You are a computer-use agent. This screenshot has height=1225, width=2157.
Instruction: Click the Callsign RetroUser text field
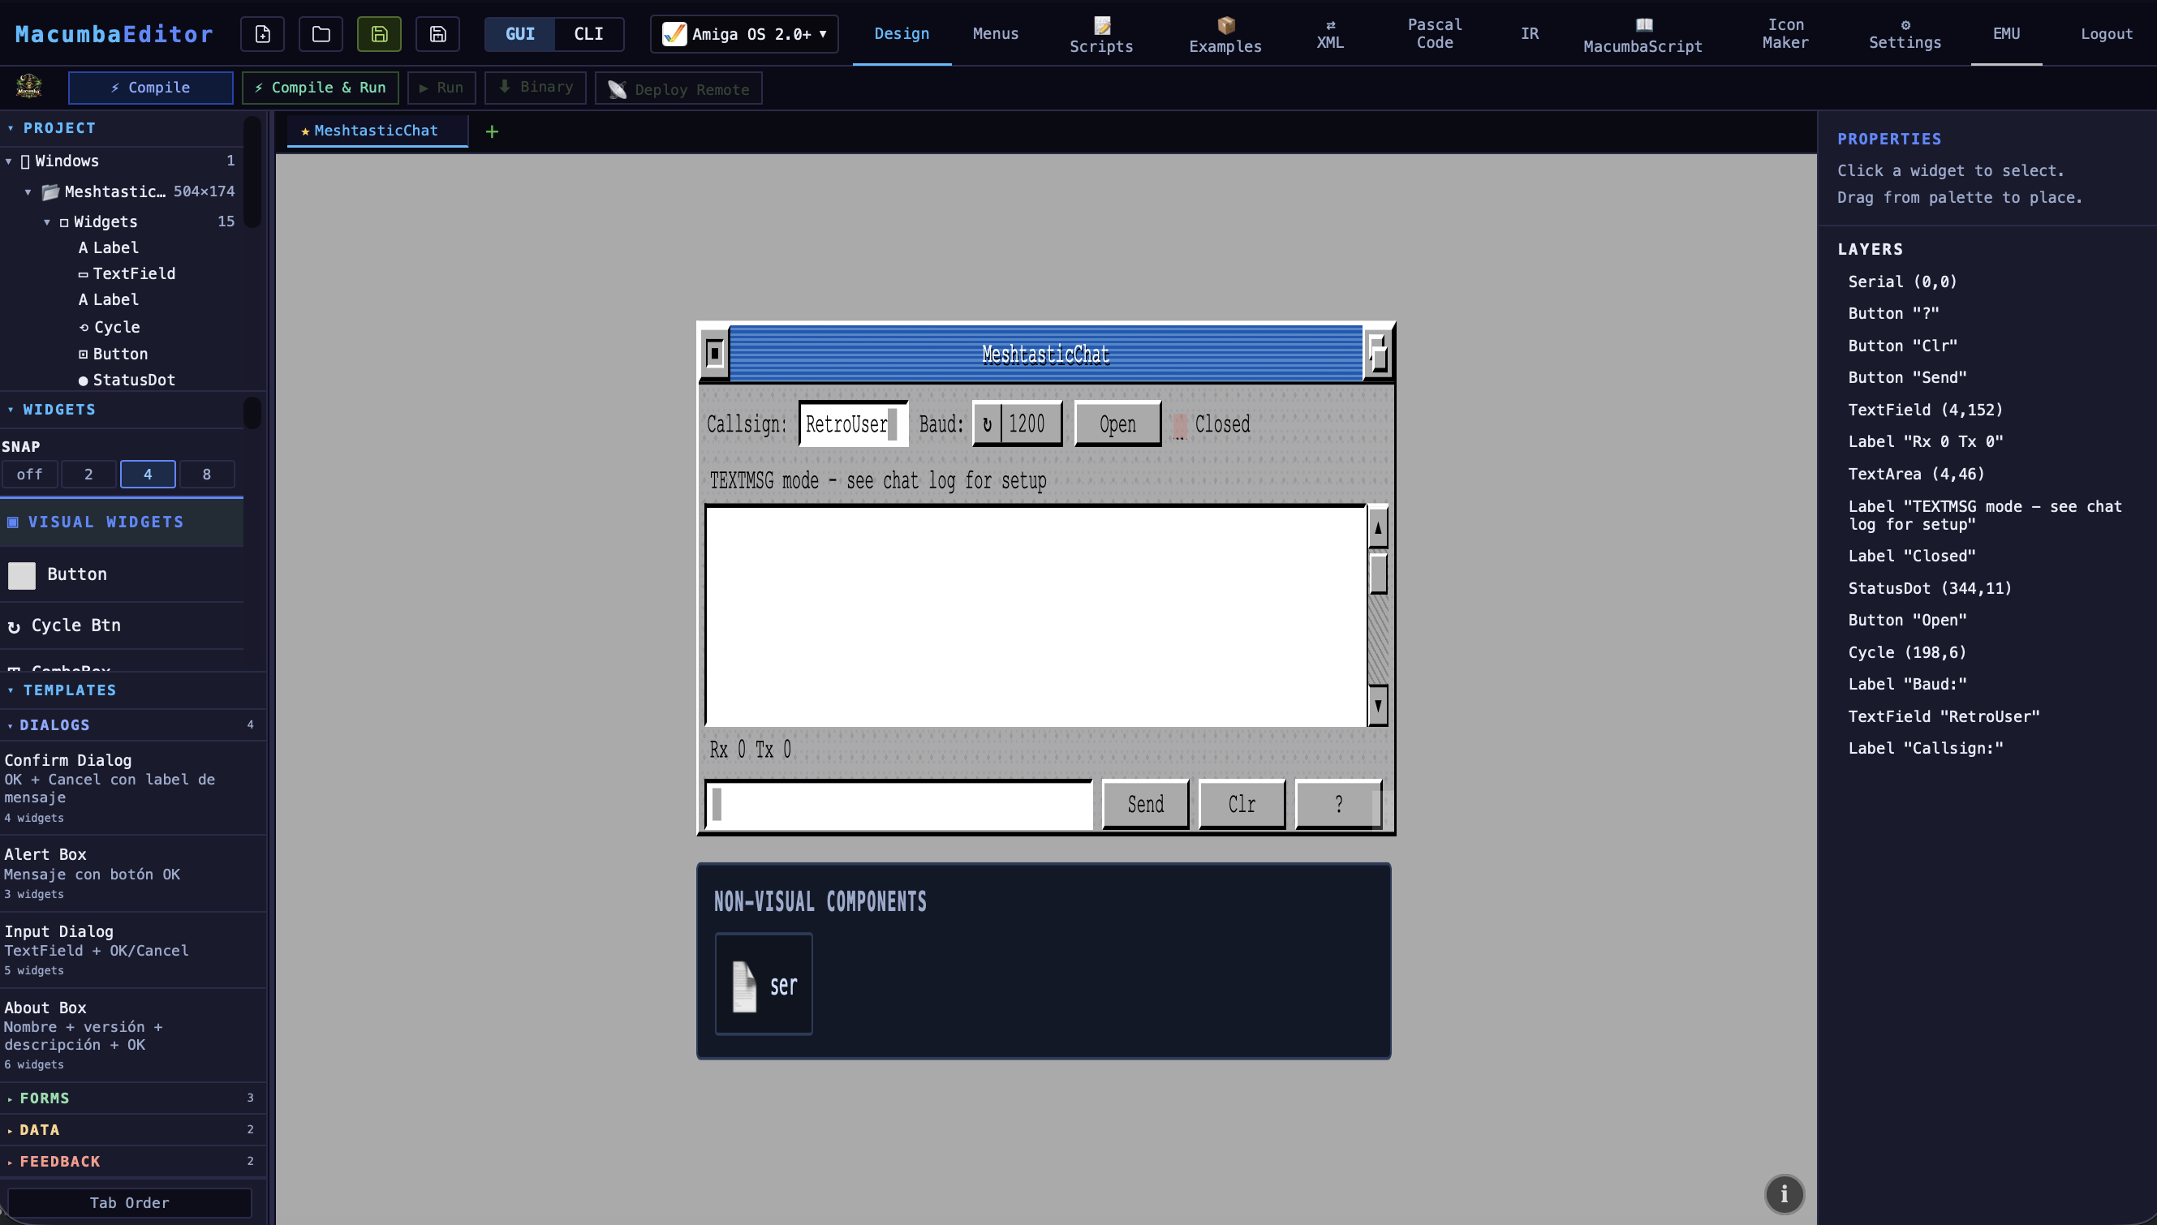pos(853,424)
